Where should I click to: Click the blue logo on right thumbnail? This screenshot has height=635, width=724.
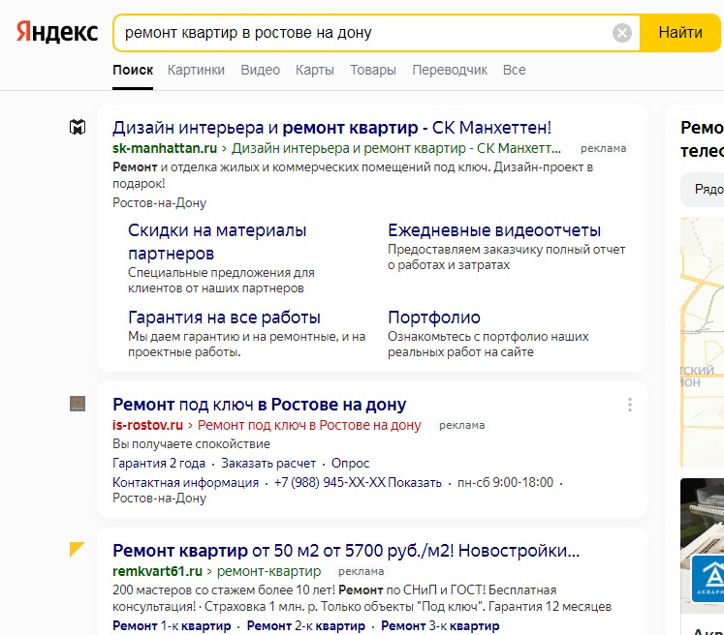pos(707,580)
